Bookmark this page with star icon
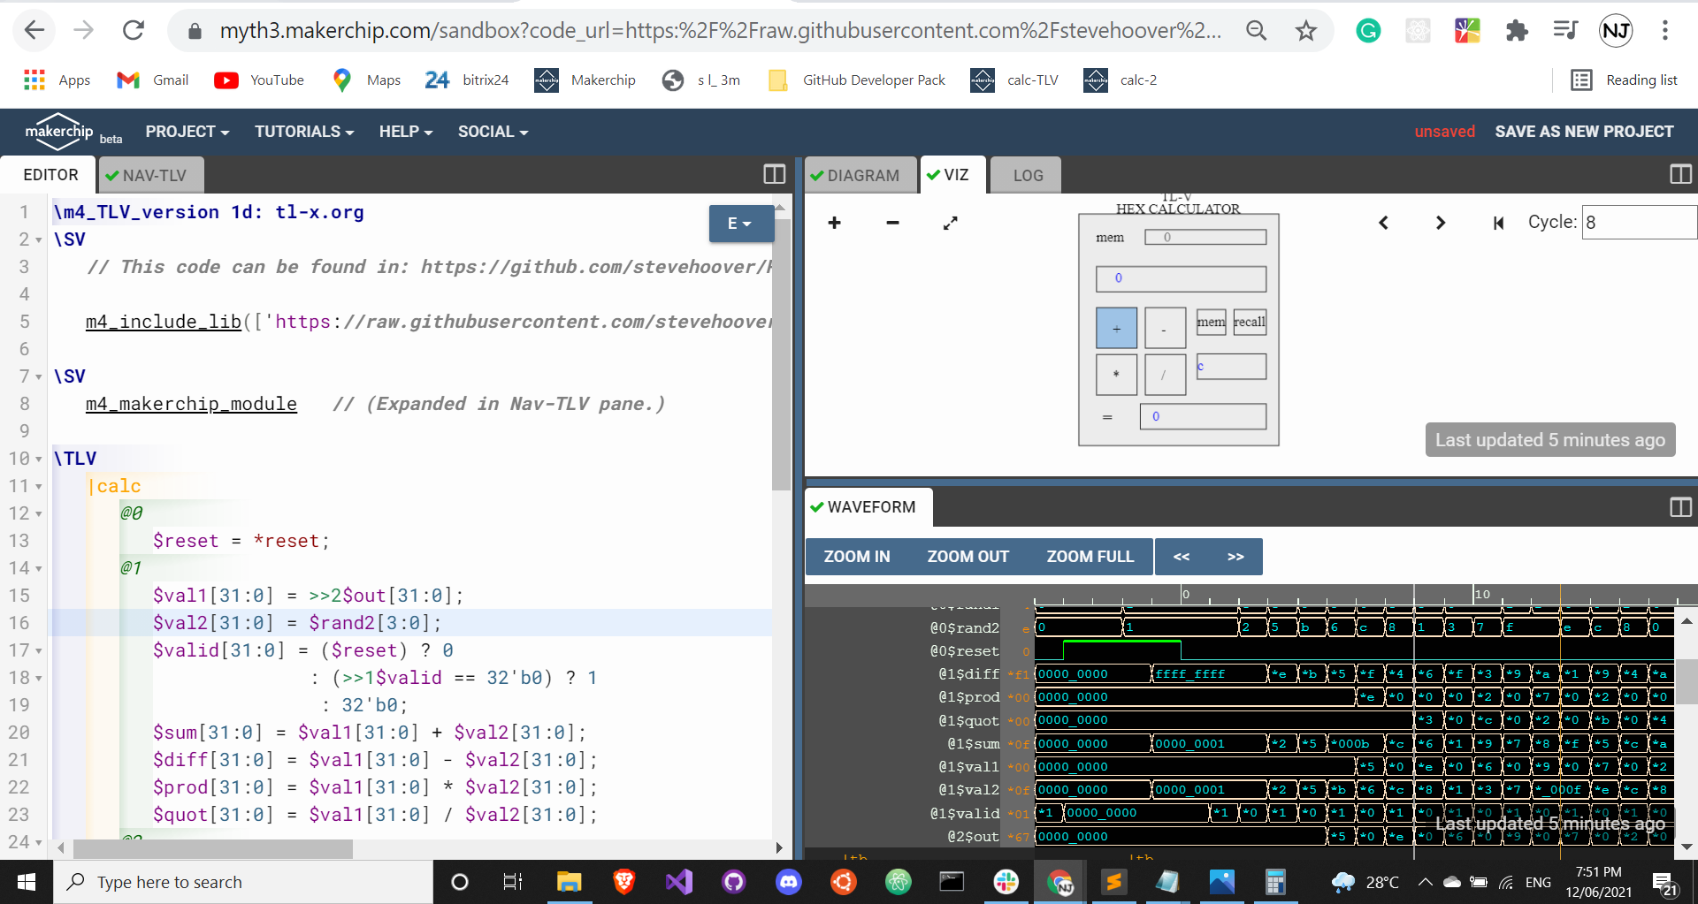Image resolution: width=1698 pixels, height=904 pixels. pyautogui.click(x=1305, y=31)
